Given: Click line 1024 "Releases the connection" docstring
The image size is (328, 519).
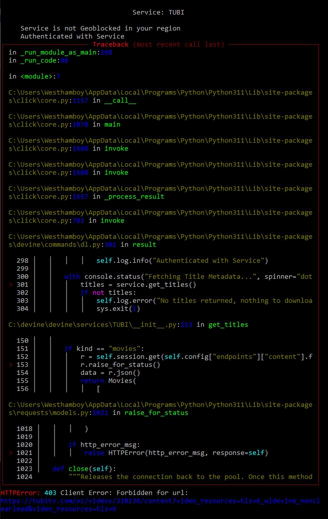Looking at the screenshot, I should [x=190, y=477].
